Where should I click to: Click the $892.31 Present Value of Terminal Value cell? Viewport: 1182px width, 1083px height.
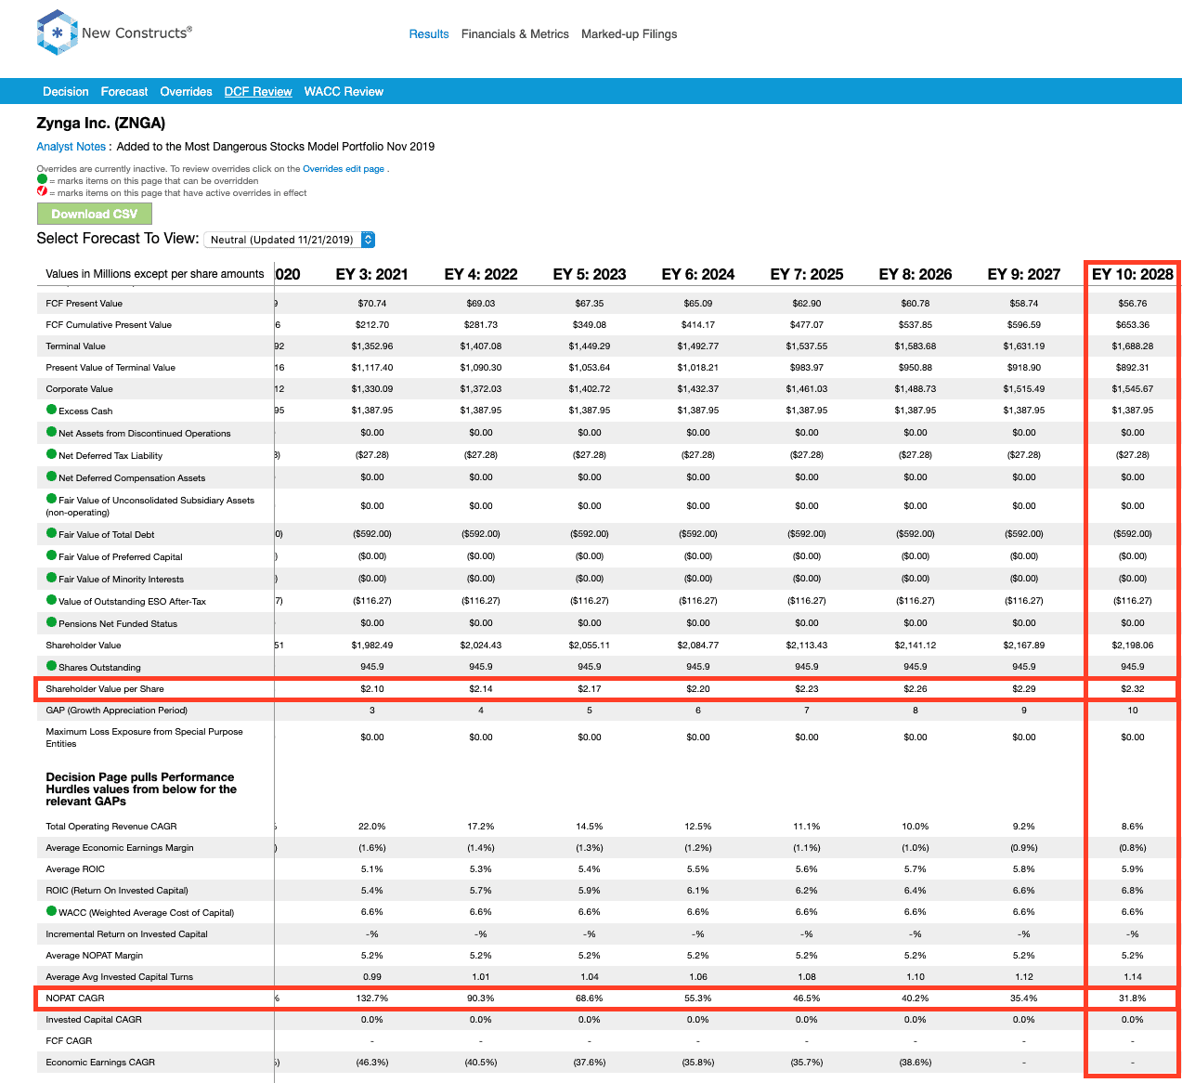[x=1132, y=368]
